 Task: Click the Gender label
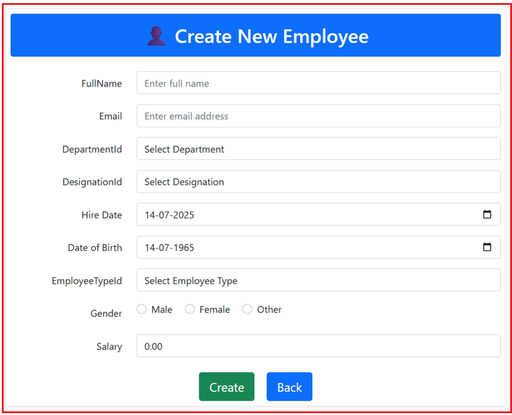pos(106,313)
